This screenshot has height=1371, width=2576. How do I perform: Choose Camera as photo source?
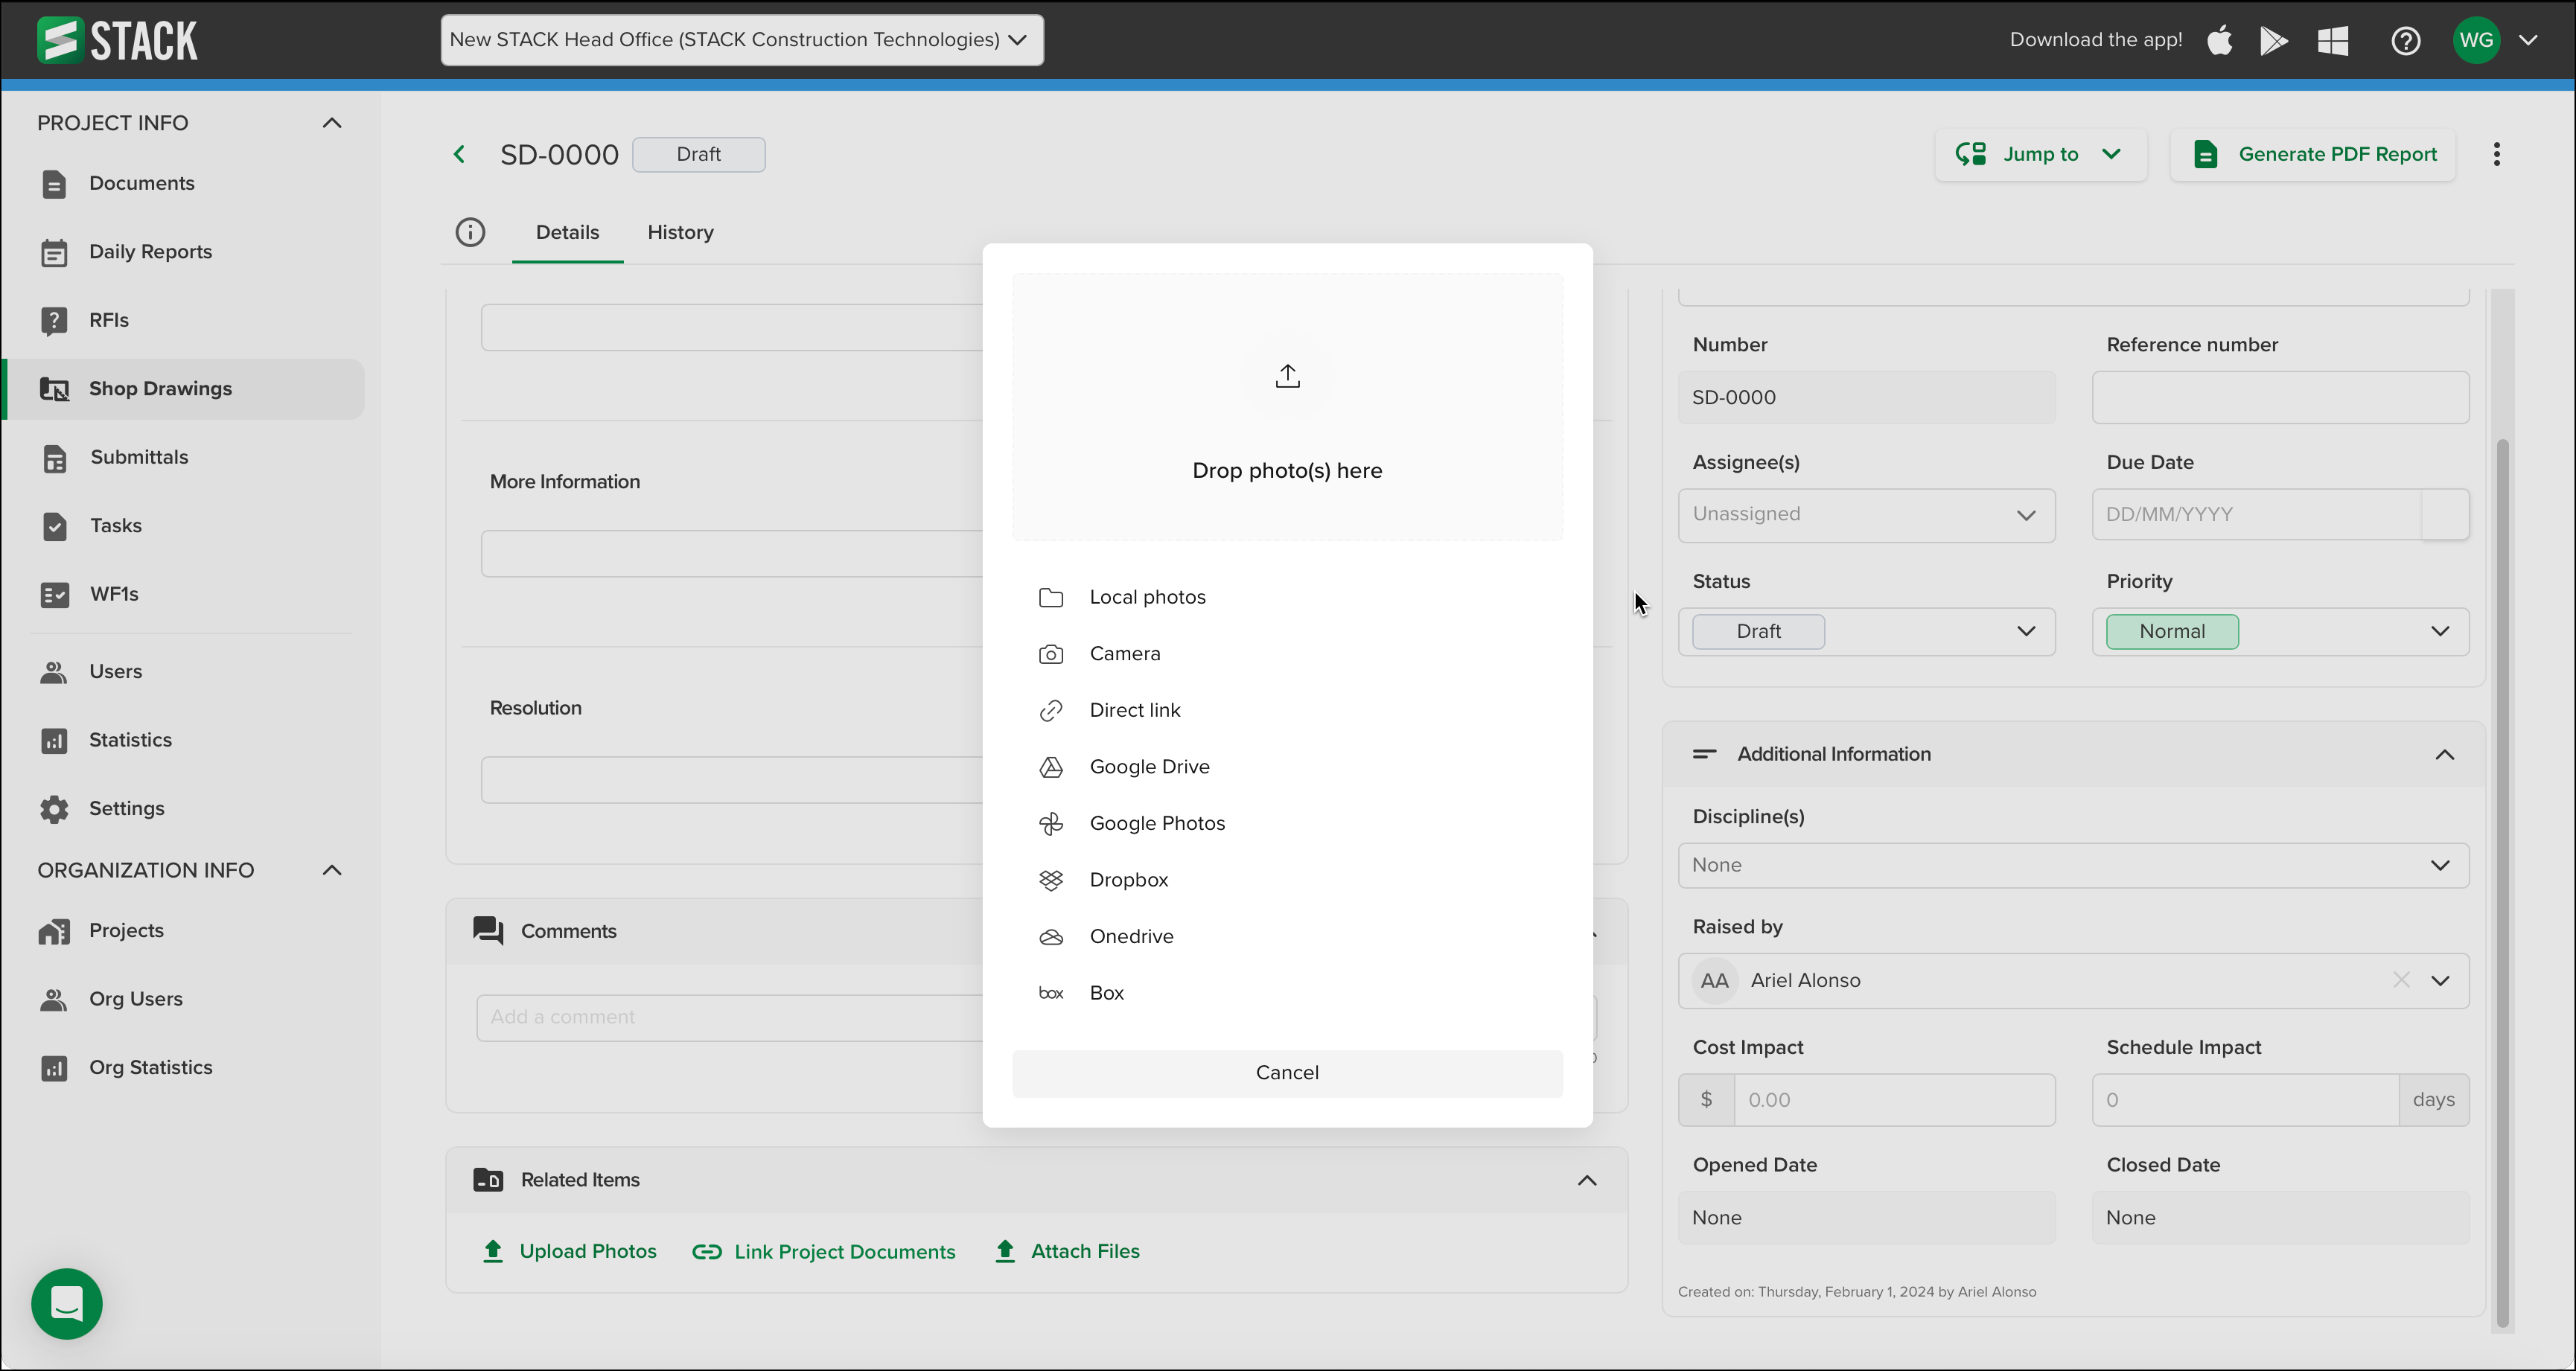tap(1125, 653)
